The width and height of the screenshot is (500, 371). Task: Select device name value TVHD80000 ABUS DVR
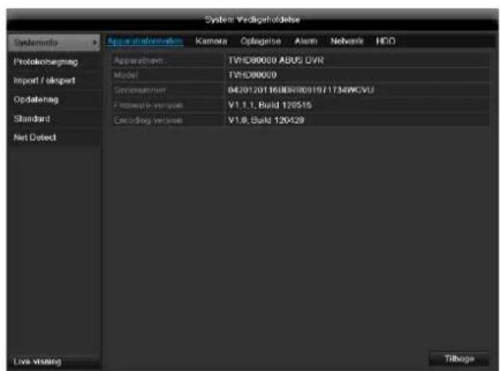coord(275,60)
